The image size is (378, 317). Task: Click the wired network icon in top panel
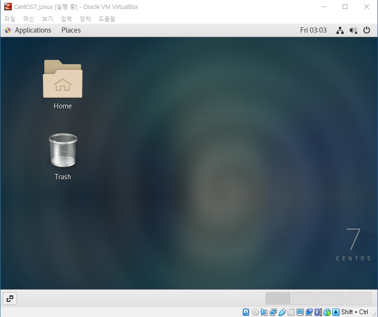pyautogui.click(x=340, y=30)
